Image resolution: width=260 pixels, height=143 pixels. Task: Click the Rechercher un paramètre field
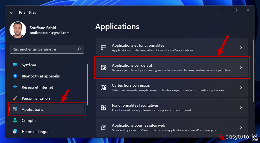coord(47,49)
